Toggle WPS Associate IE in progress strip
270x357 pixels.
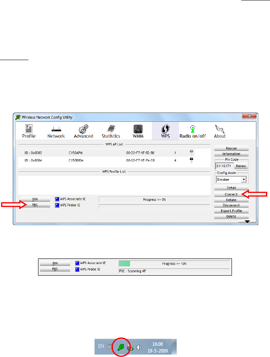click(77, 263)
